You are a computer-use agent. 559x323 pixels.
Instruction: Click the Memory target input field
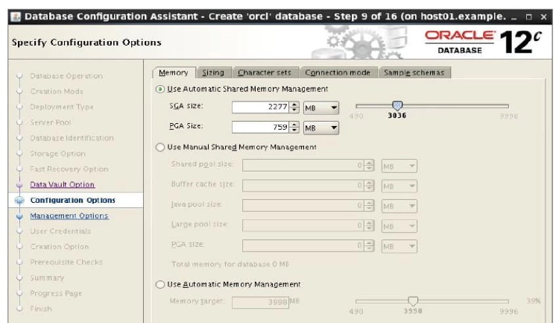pos(260,302)
